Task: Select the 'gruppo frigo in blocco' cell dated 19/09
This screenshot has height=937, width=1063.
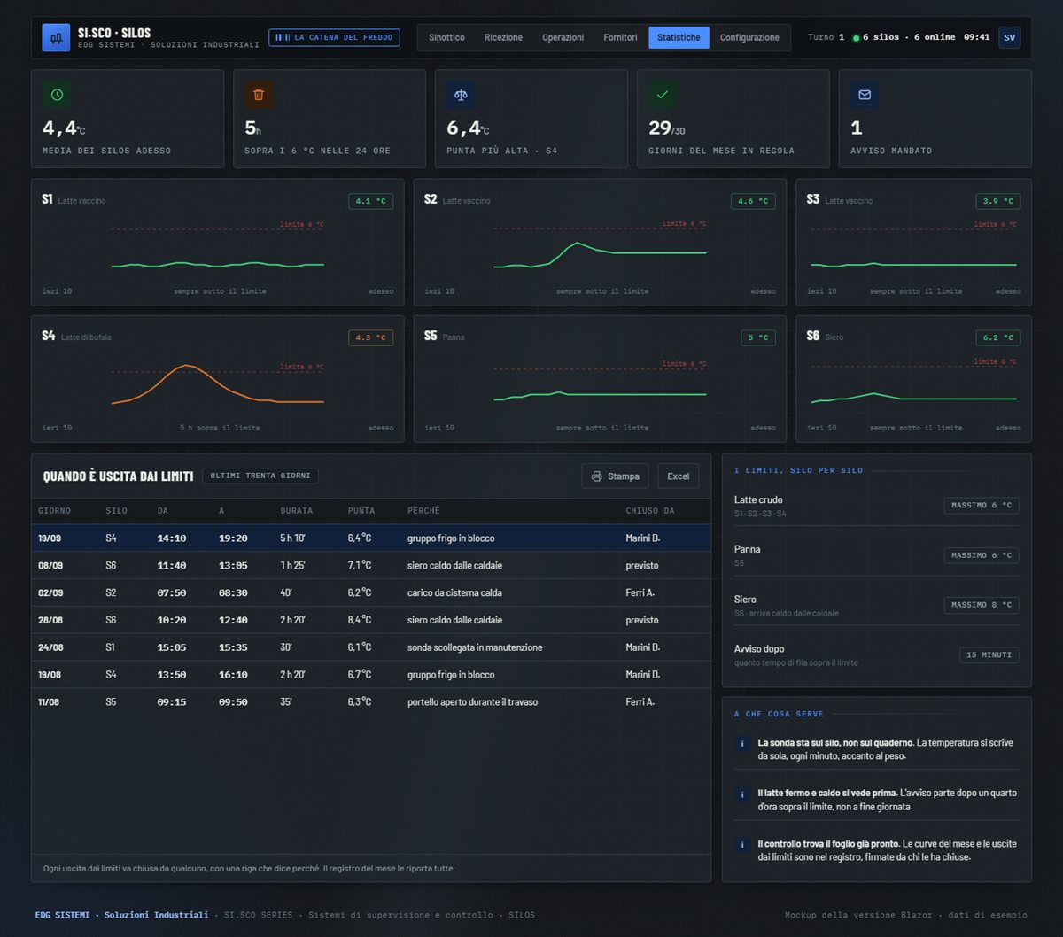Action: tap(451, 538)
